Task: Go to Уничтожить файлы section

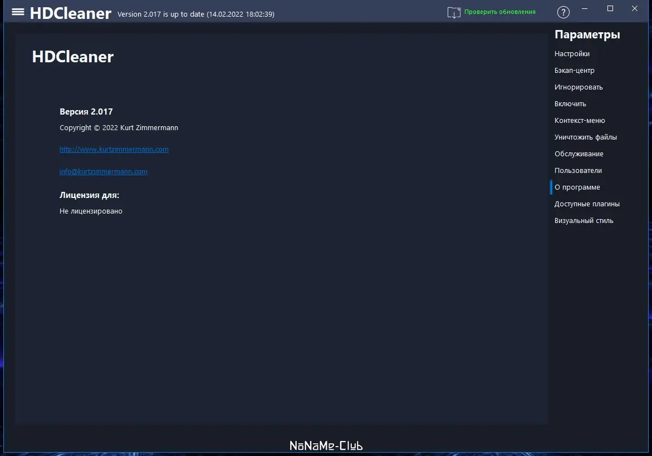Action: [x=586, y=137]
